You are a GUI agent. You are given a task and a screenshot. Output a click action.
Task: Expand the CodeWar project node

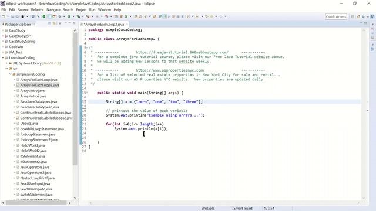(x=3, y=47)
